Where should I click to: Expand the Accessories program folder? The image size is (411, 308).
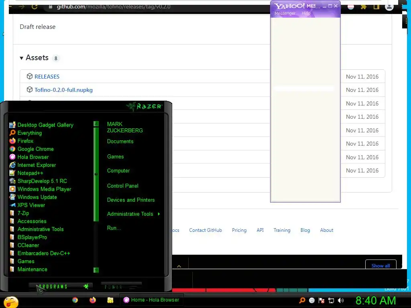pos(28,221)
